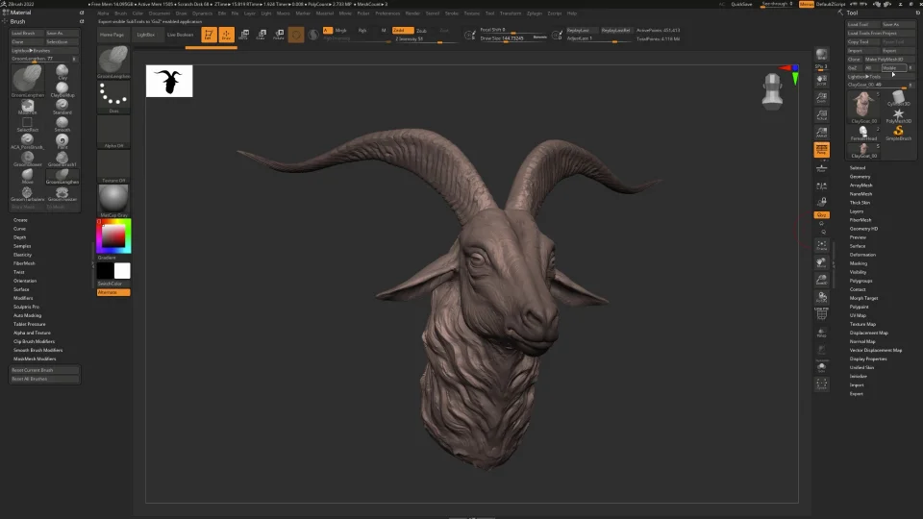Pick the SimpleBrush tool icon

pyautogui.click(x=898, y=132)
